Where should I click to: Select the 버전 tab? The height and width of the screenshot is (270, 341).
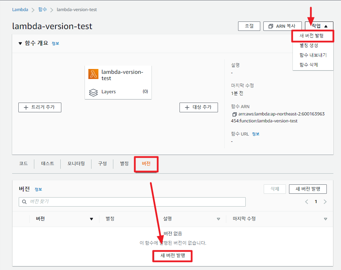tap(146, 163)
